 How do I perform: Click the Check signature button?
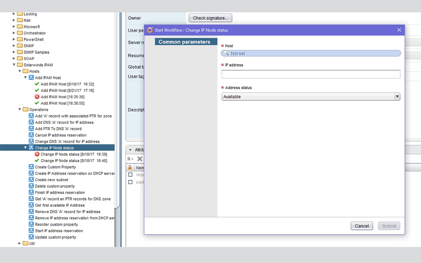tap(210, 18)
